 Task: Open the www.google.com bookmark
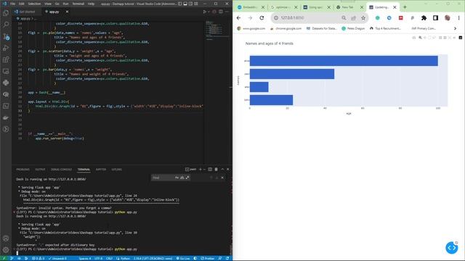coord(251,28)
